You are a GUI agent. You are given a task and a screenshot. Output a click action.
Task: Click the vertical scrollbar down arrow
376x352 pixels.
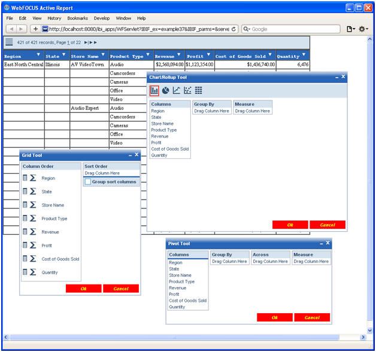coord(369,330)
